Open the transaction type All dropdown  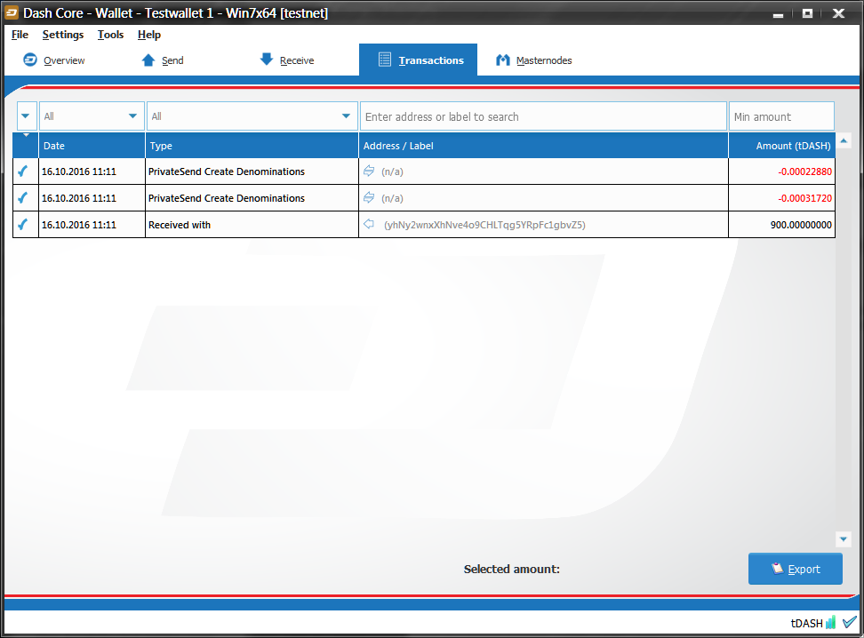(252, 116)
